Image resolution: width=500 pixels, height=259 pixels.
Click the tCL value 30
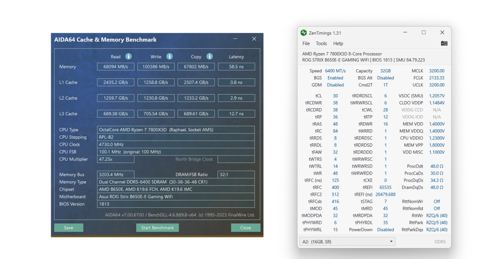pos(335,96)
